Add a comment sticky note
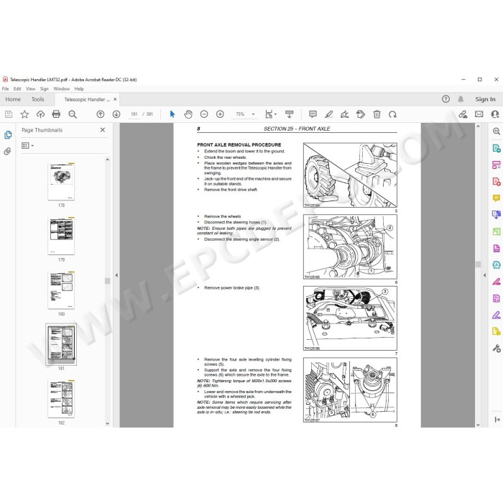Screen dimensions: 503x503 tap(313, 114)
